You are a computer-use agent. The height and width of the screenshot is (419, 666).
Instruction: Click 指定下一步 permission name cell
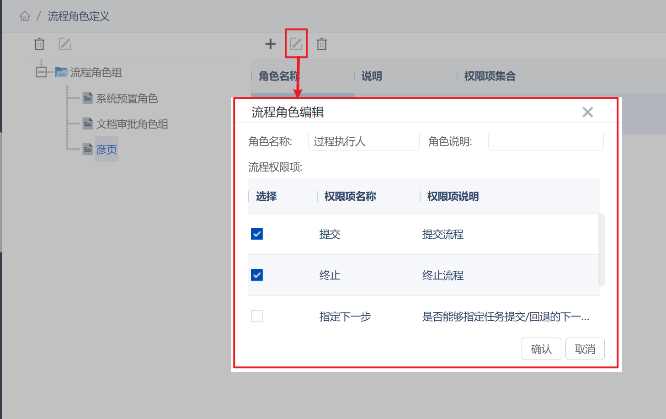(x=345, y=317)
